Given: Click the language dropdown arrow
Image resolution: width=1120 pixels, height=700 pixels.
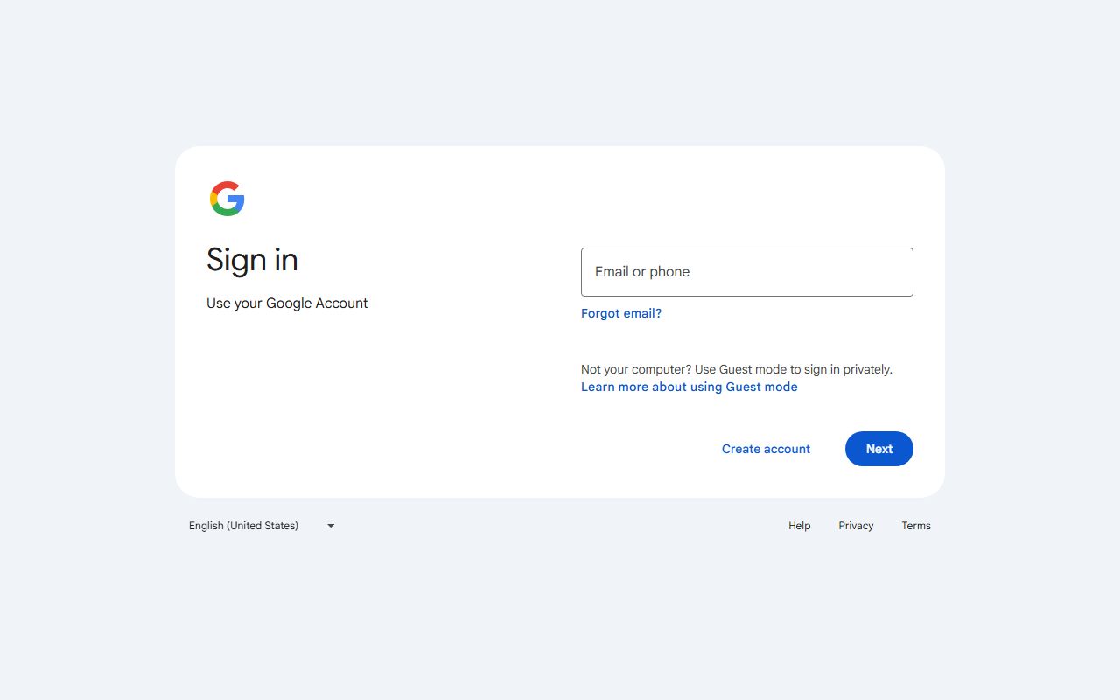Looking at the screenshot, I should coord(331,526).
